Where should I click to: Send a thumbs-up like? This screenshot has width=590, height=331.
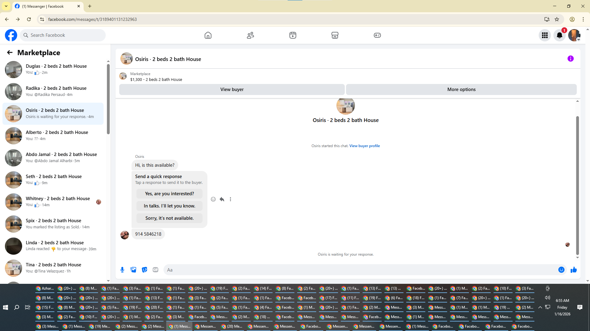573,270
